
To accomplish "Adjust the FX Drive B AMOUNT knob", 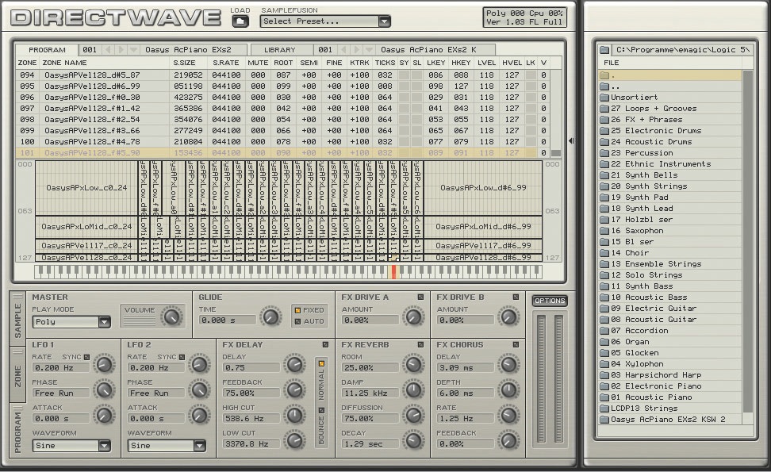I will click(508, 317).
